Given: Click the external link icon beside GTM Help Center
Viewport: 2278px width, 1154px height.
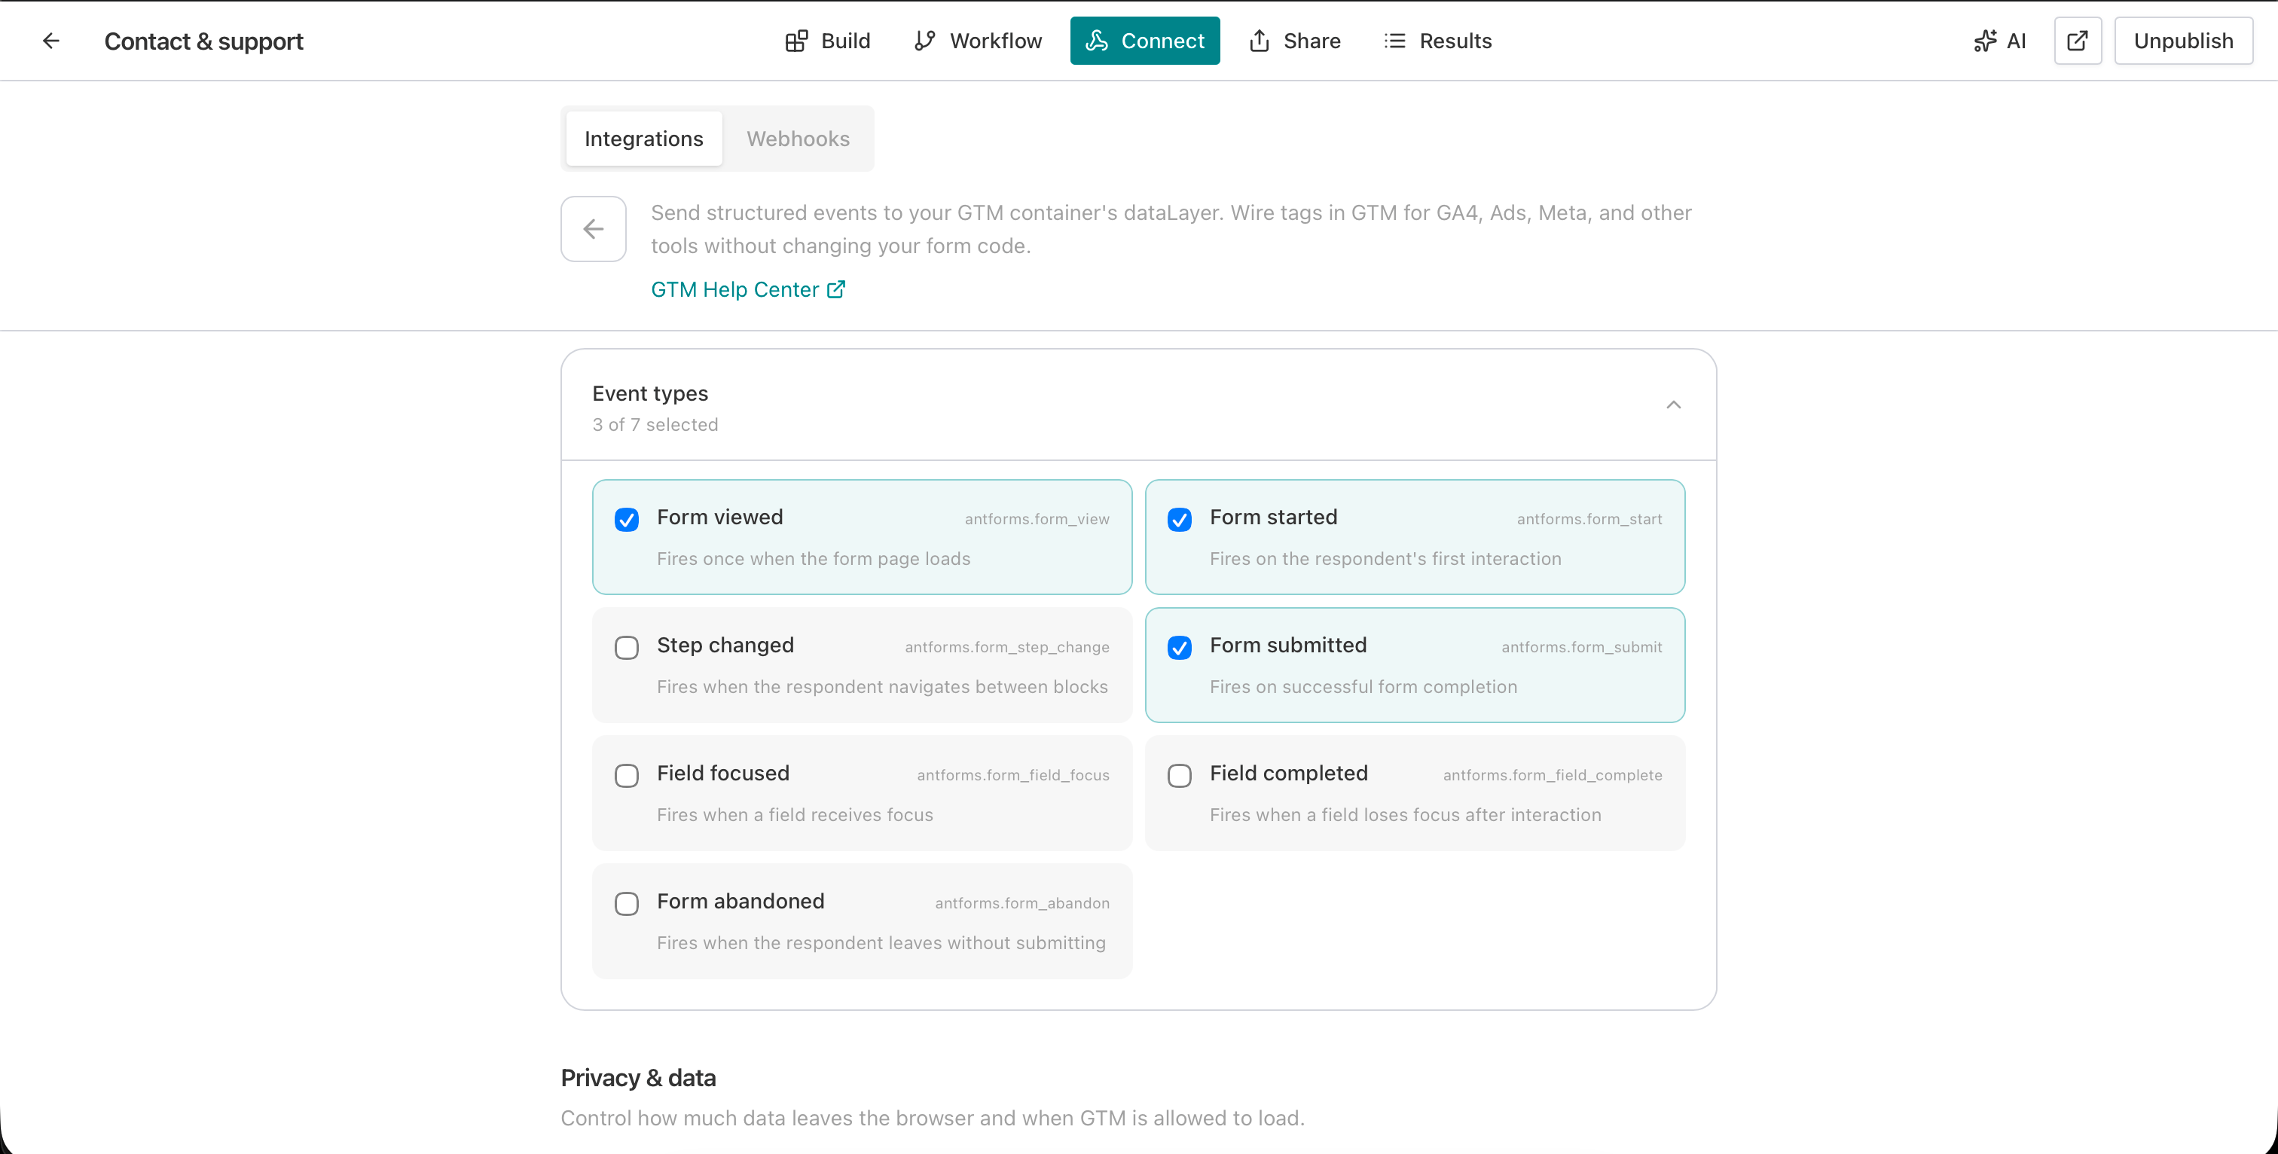Looking at the screenshot, I should 834,289.
